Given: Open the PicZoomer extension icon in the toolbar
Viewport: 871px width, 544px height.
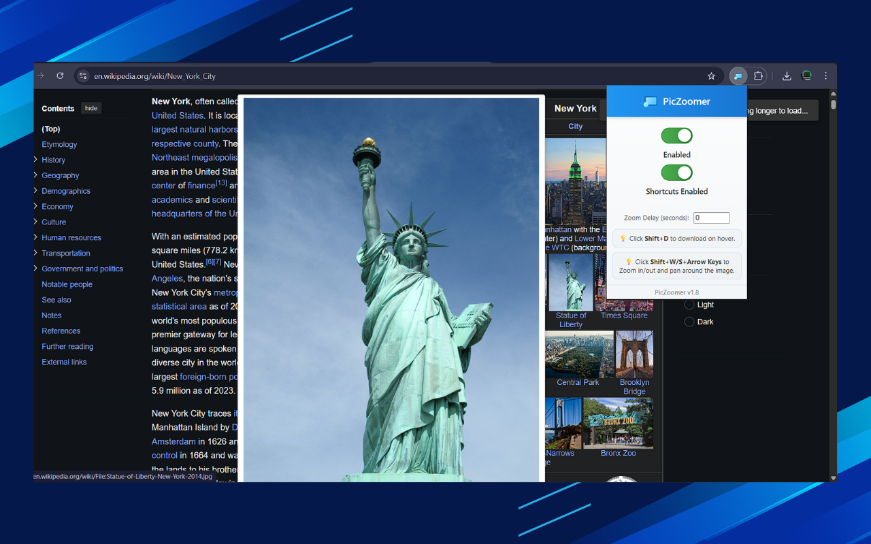Looking at the screenshot, I should pyautogui.click(x=738, y=75).
